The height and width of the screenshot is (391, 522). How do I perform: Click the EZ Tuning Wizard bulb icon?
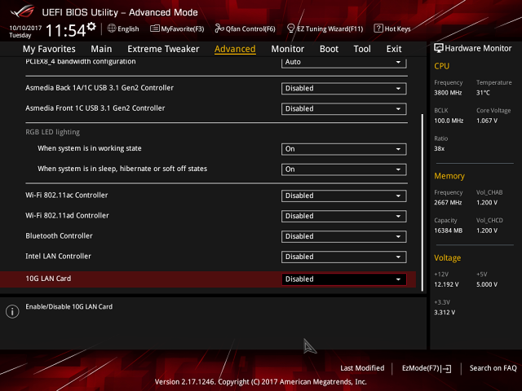290,29
